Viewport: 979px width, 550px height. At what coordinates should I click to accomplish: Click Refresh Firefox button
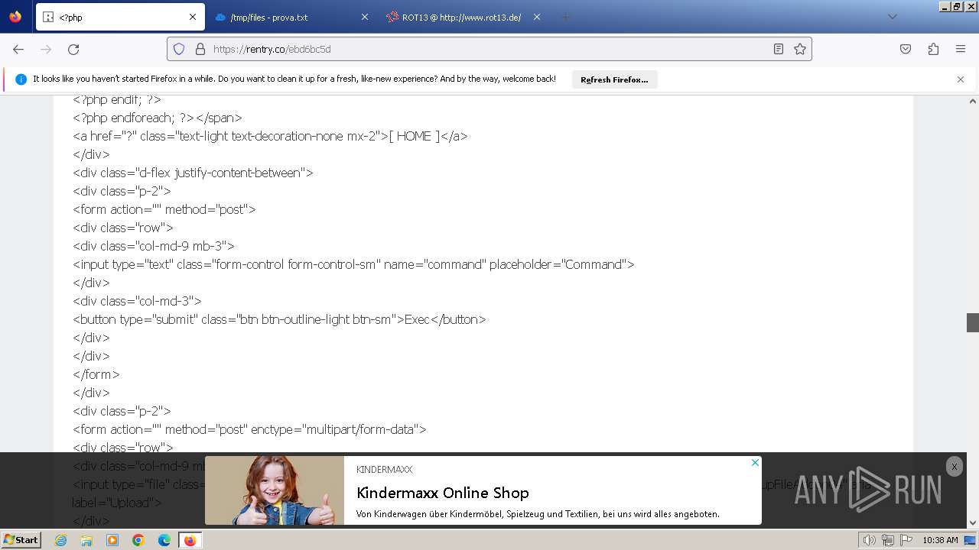pos(614,79)
